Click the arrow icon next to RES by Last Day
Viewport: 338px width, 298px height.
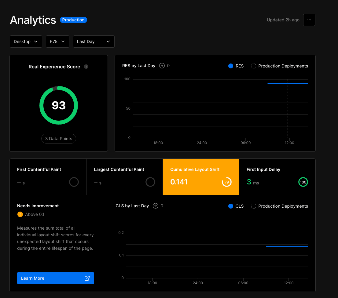coord(162,66)
